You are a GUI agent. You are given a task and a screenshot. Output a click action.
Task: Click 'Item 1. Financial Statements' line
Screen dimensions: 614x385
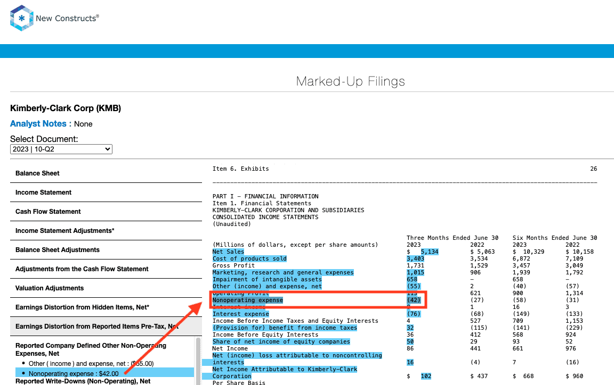[262, 204]
